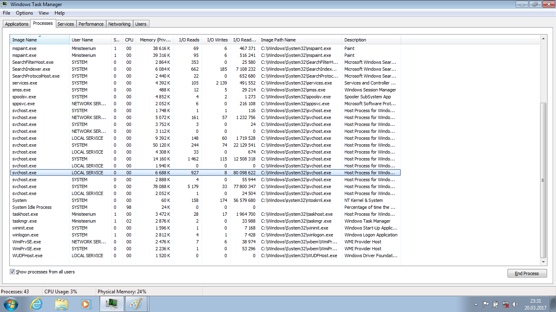This screenshot has width=556, height=312.
Task: Open the View menu
Action: pyautogui.click(x=44, y=13)
